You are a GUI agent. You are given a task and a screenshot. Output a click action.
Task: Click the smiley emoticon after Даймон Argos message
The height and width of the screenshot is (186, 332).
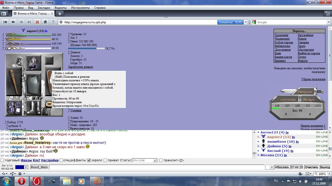(42, 138)
